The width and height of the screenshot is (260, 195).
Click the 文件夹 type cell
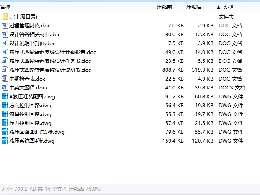click(226, 16)
